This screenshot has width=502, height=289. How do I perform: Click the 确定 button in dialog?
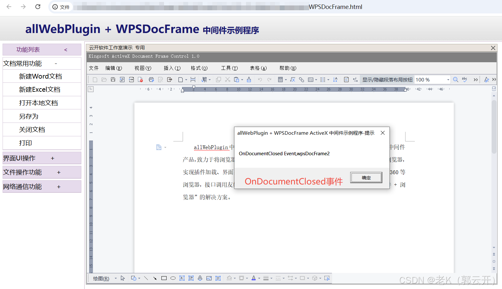[x=366, y=178]
